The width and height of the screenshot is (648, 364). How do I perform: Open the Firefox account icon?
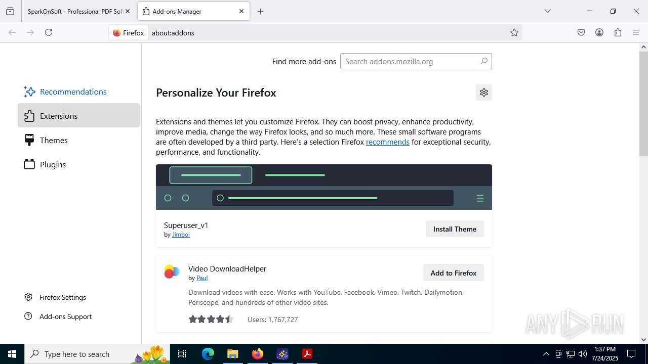pos(599,32)
